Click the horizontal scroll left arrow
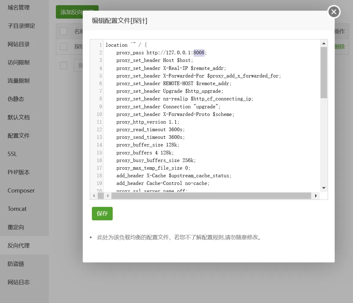Screen dimensions: 353x303 coord(107,196)
